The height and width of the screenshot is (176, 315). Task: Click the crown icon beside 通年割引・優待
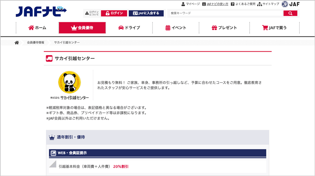(x=52, y=137)
